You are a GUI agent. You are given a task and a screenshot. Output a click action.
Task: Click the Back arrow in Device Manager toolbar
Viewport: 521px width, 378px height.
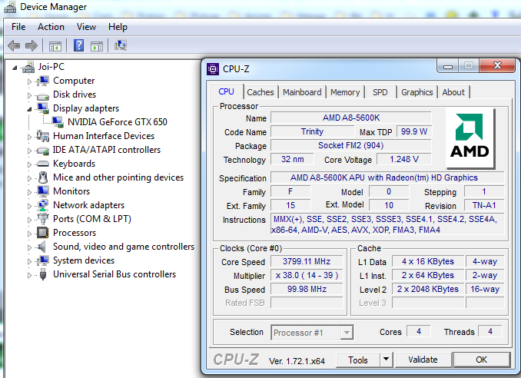point(14,45)
